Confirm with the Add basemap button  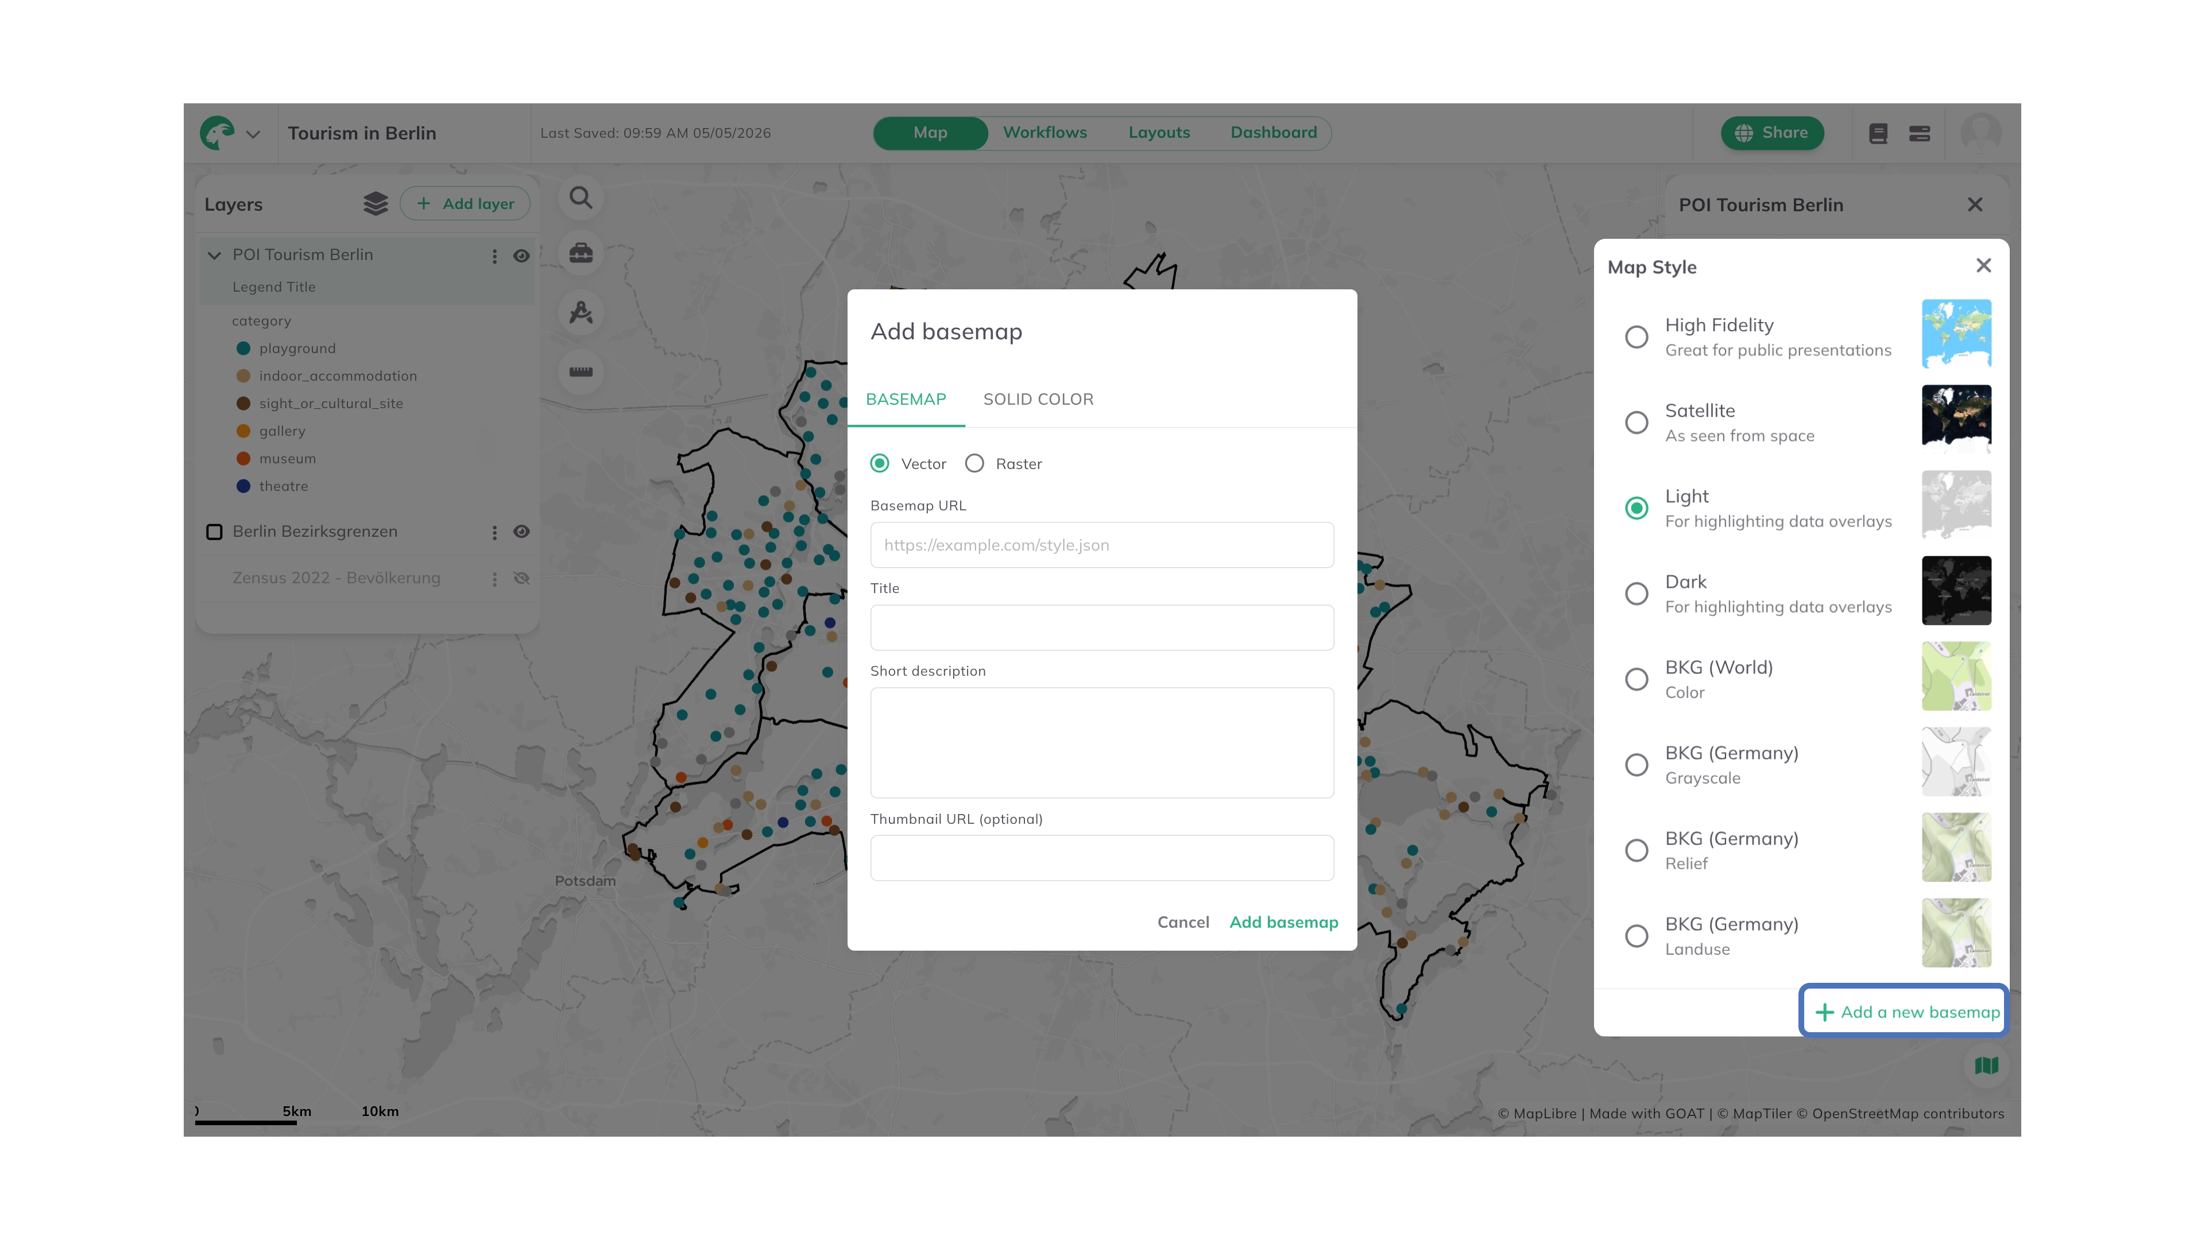pyautogui.click(x=1283, y=923)
